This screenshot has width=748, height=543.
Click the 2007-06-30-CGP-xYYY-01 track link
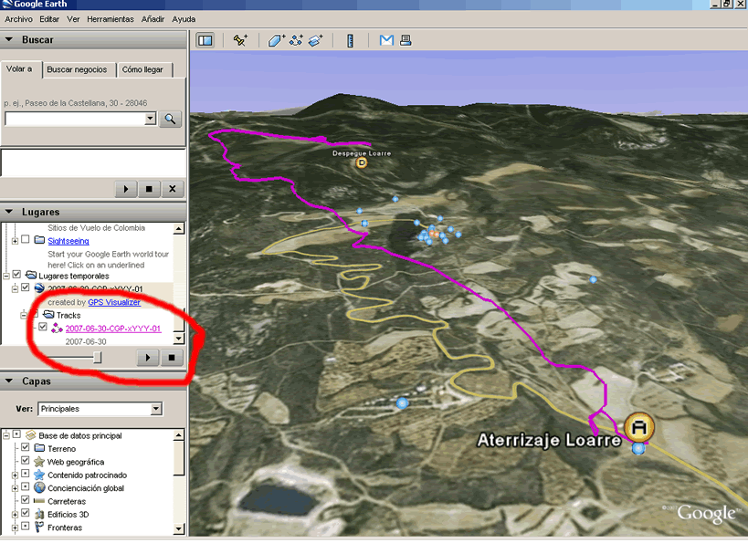coord(113,329)
